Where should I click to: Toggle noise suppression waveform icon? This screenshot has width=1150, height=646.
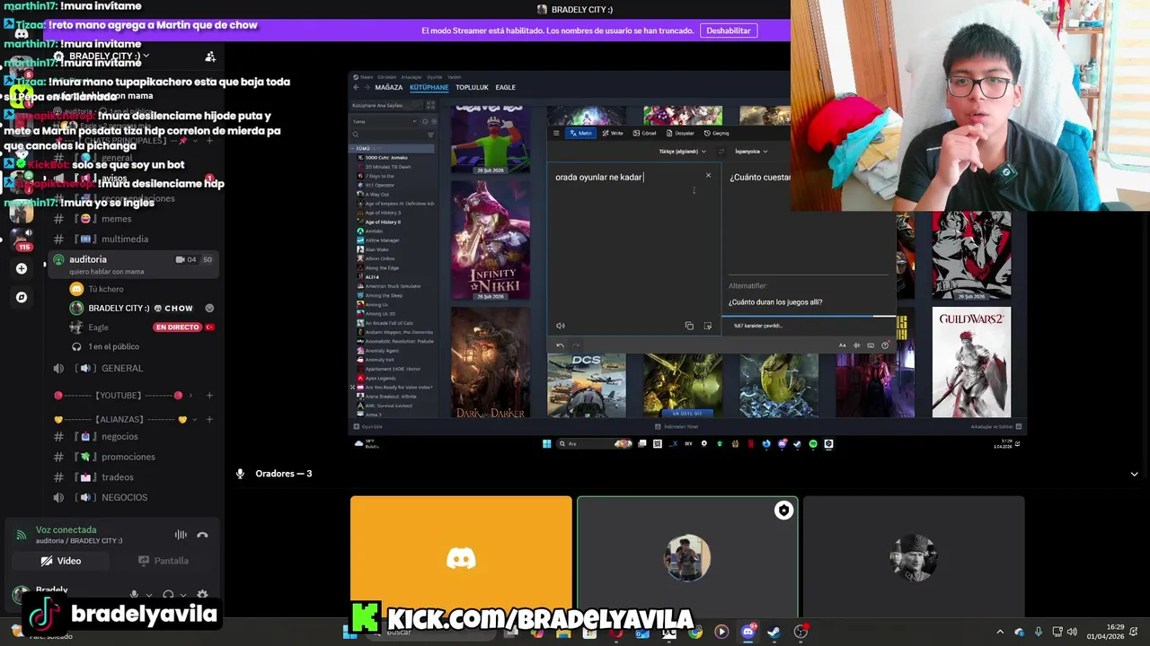coord(181,535)
